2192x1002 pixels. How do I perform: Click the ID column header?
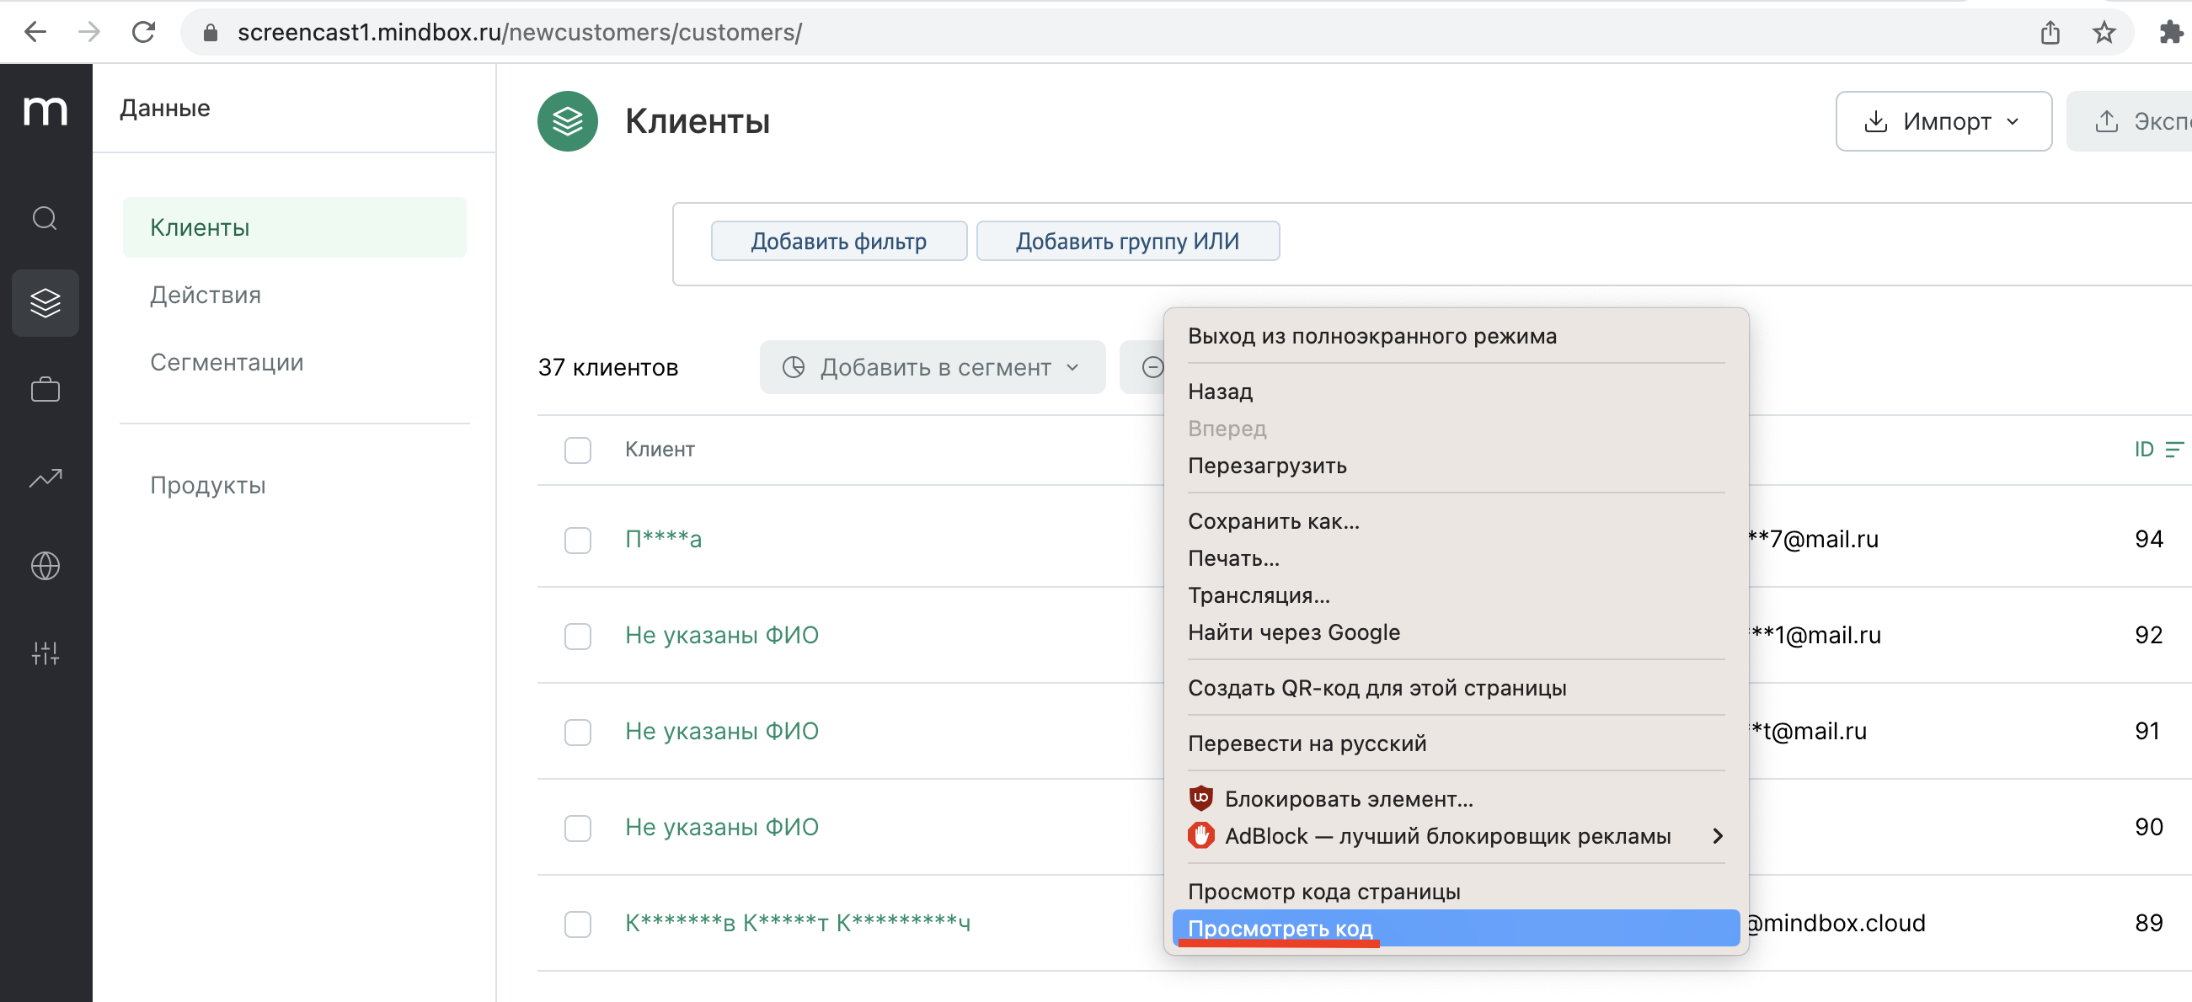[2143, 449]
